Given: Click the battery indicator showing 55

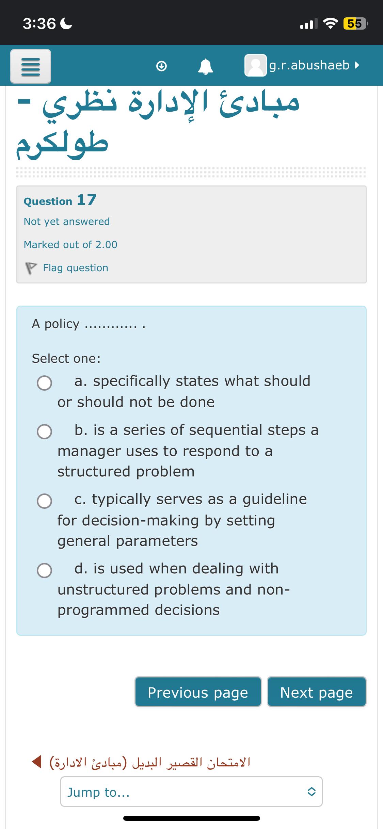Looking at the screenshot, I should click(355, 23).
